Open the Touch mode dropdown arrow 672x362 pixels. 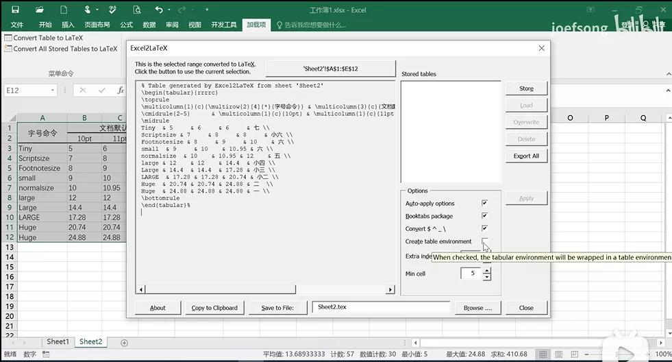[x=97, y=10]
